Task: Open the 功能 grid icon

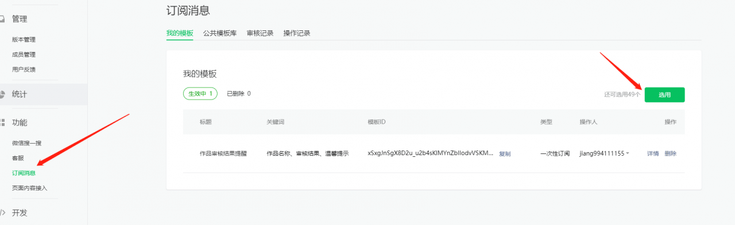Action: [2, 123]
